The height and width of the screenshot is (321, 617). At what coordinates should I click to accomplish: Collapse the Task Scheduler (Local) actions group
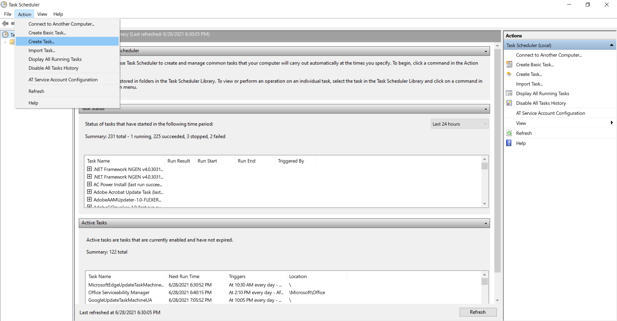point(612,45)
